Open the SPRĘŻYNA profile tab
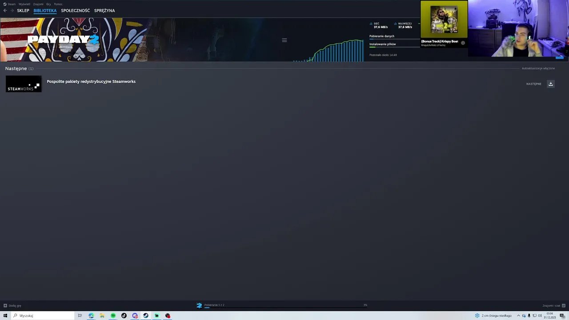The image size is (569, 320). pyautogui.click(x=104, y=10)
